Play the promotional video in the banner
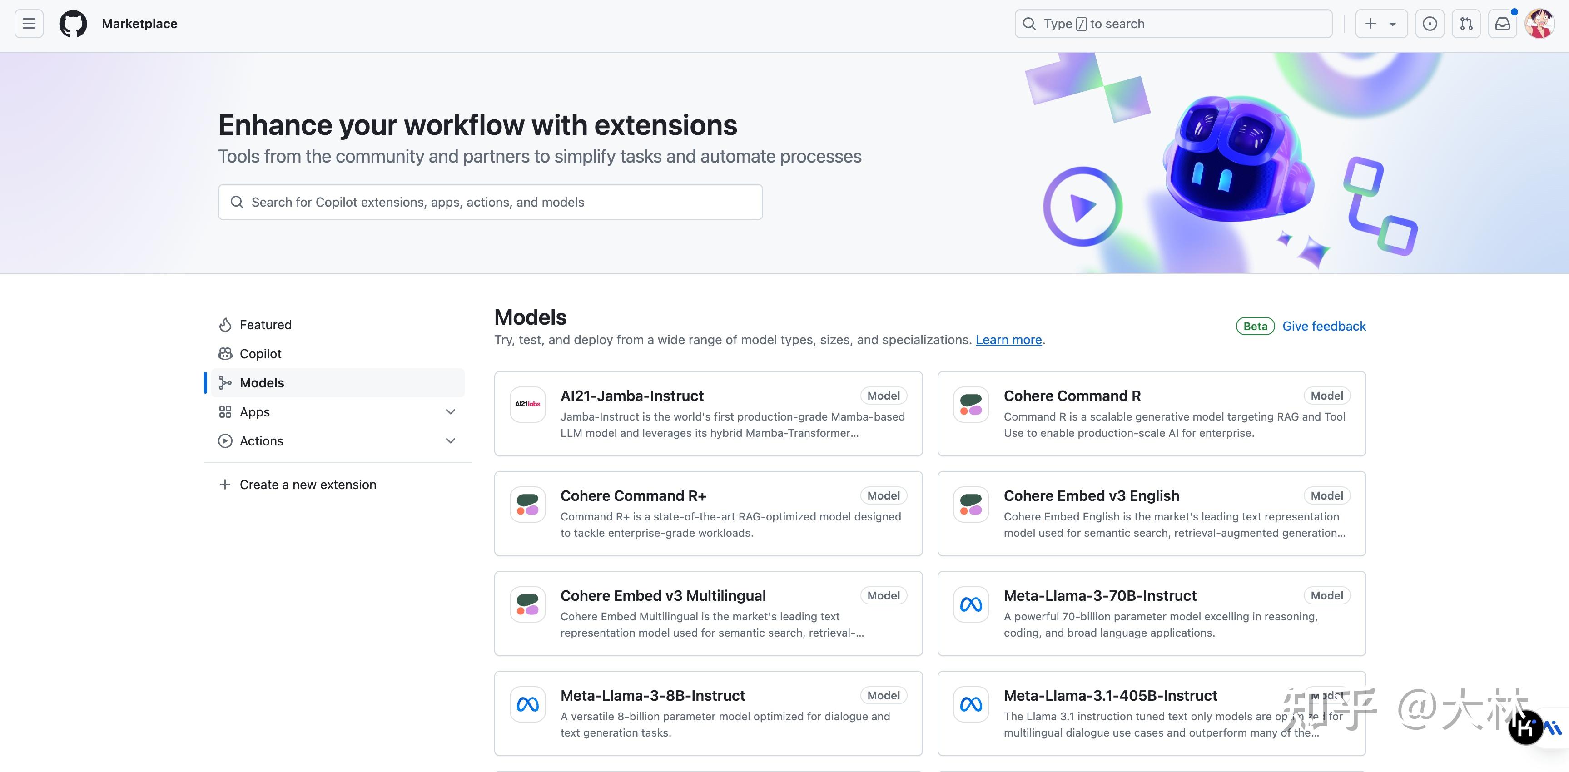The image size is (1569, 772). click(1082, 206)
